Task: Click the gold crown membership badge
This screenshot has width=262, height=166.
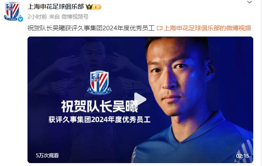Action: 89,7
